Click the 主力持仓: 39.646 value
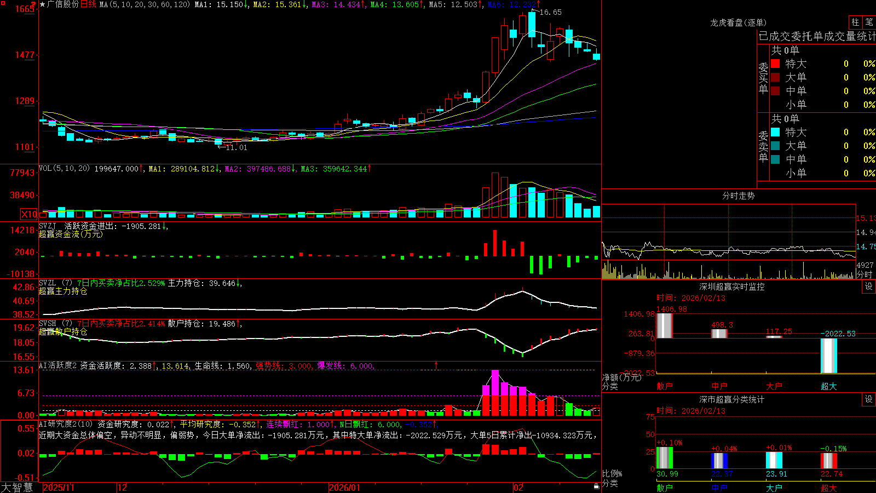This screenshot has width=876, height=493. click(202, 283)
